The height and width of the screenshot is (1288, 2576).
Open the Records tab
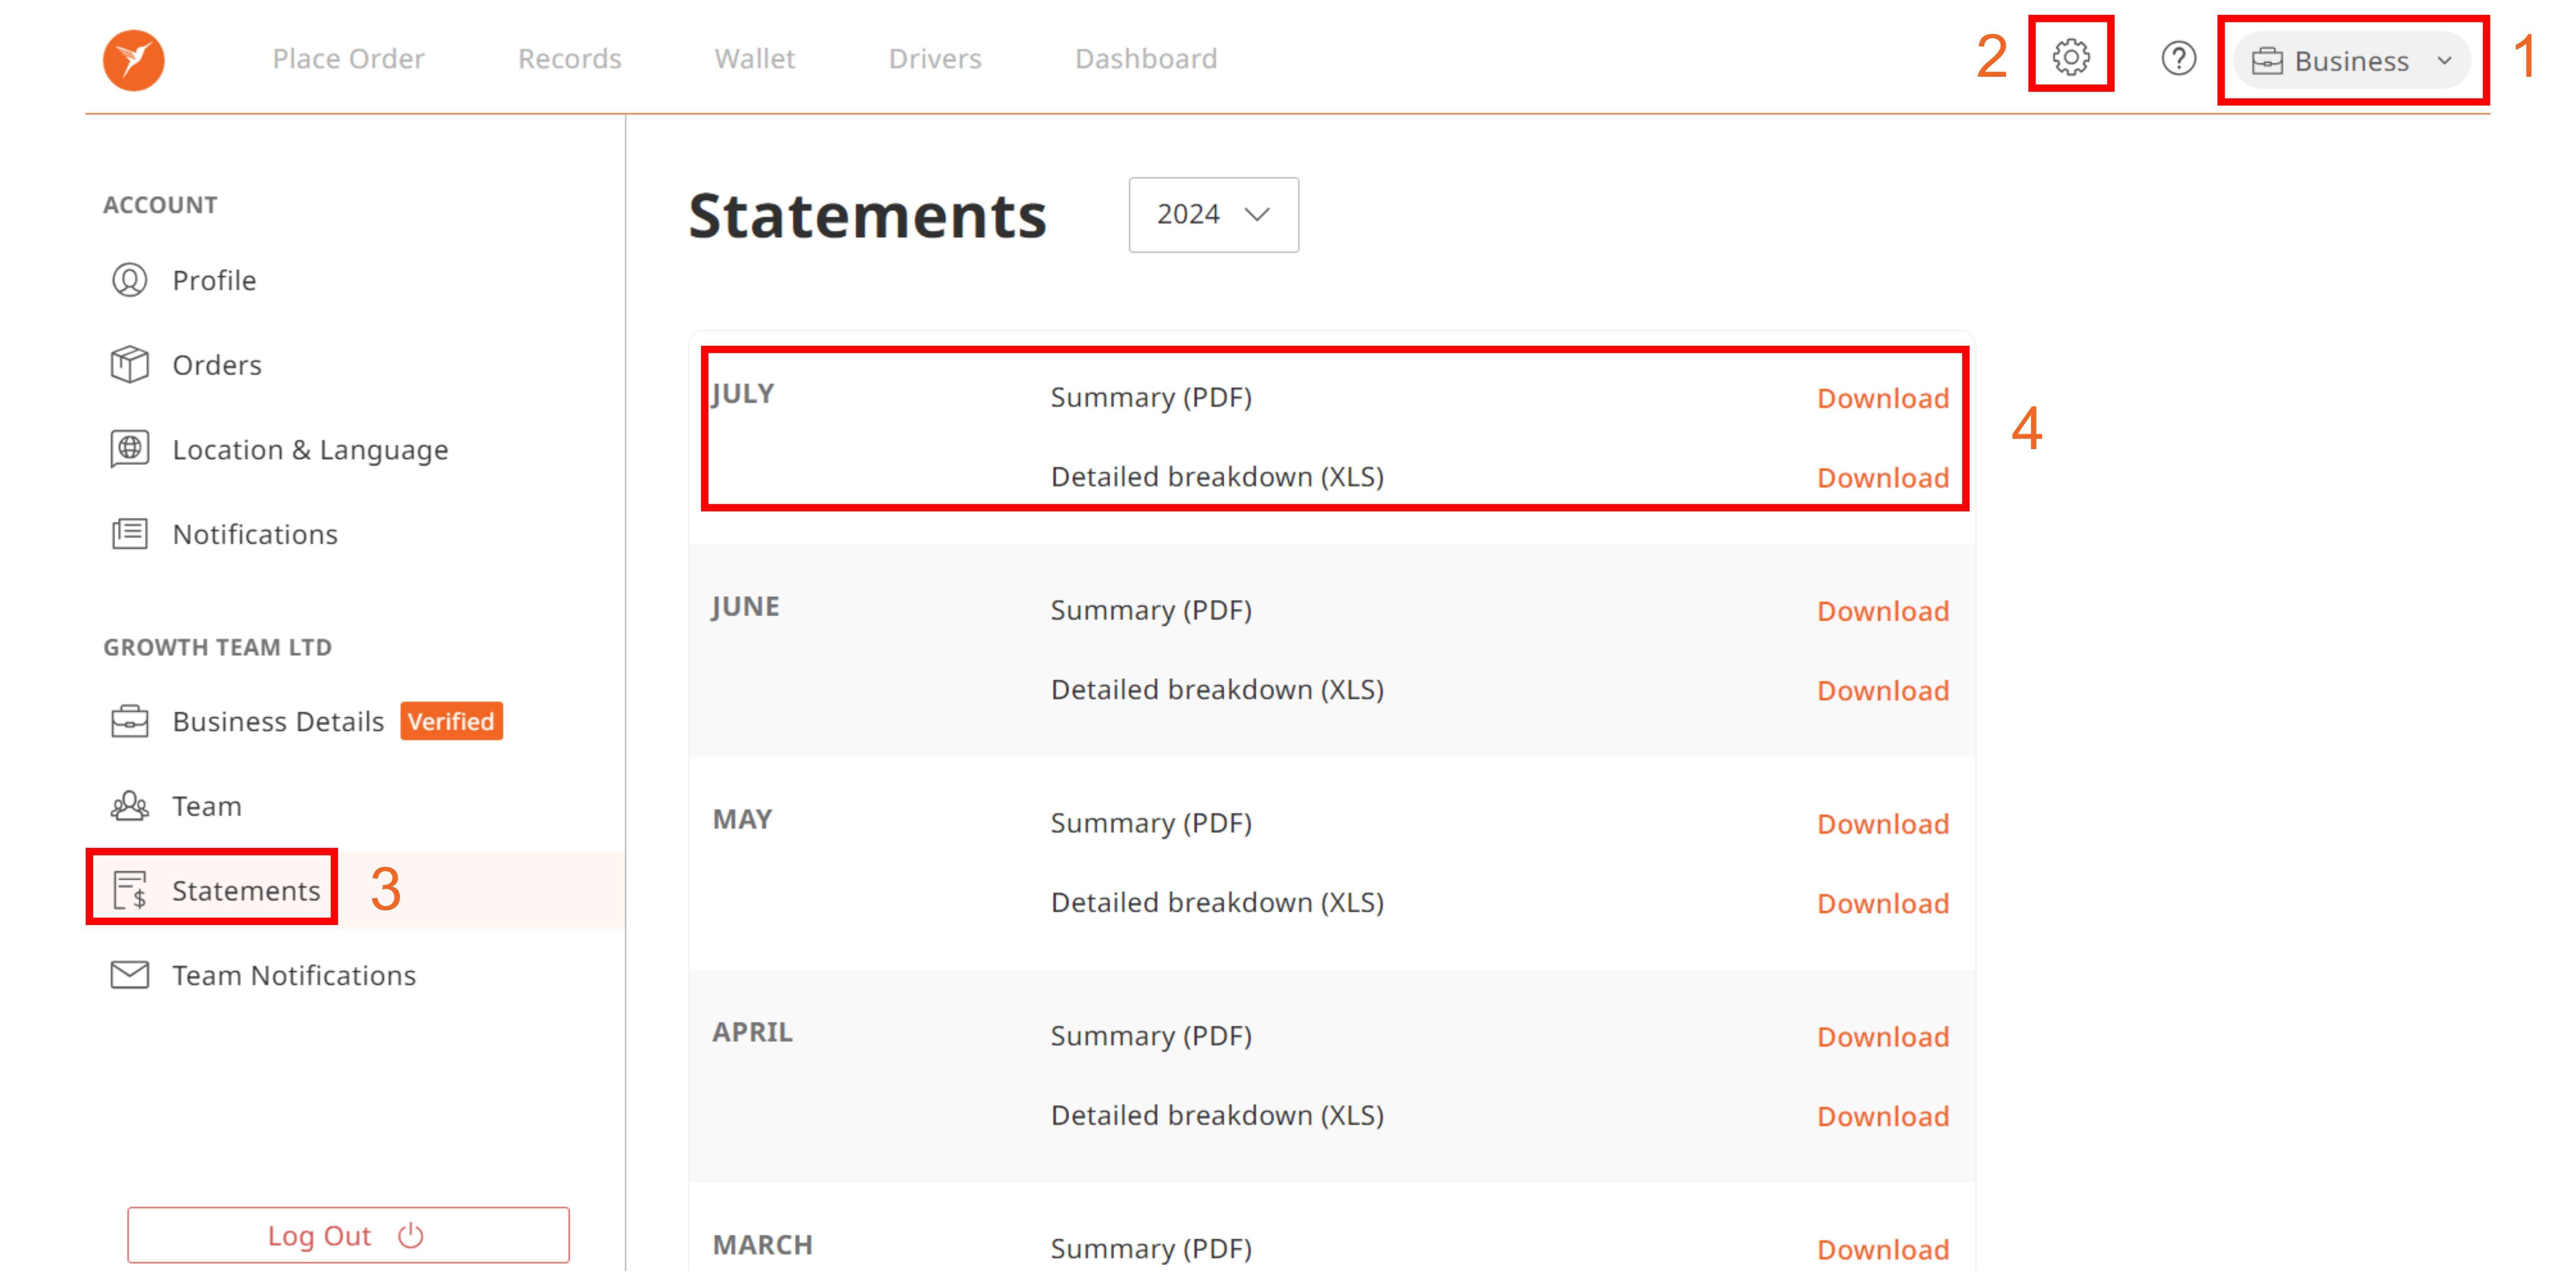click(569, 59)
